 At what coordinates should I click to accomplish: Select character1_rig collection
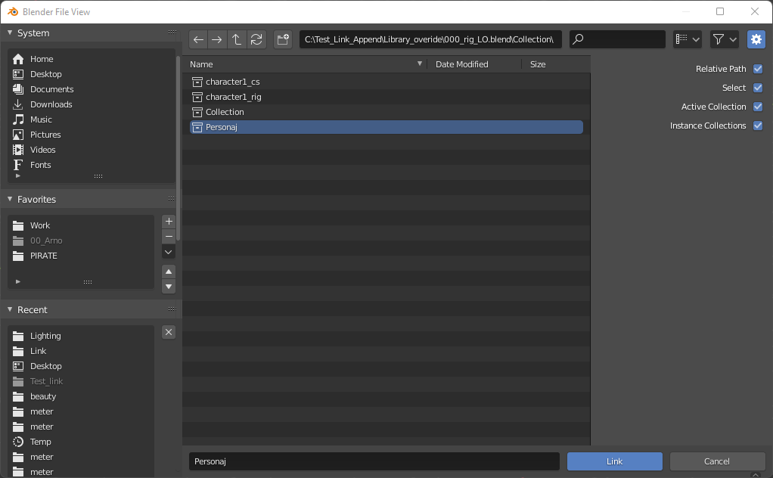coord(386,97)
